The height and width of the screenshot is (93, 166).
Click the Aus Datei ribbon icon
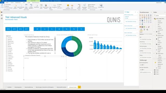tap(72, 6)
